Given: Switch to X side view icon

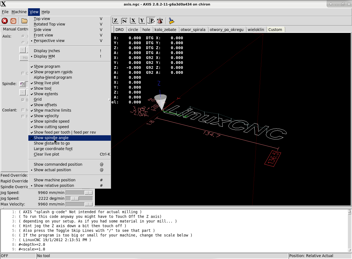Looking at the screenshot, I should pyautogui.click(x=133, y=21).
